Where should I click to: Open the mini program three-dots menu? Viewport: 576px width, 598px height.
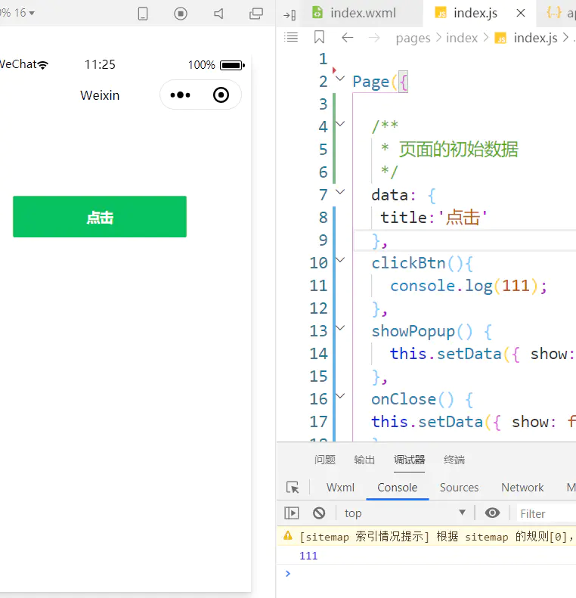click(x=180, y=95)
